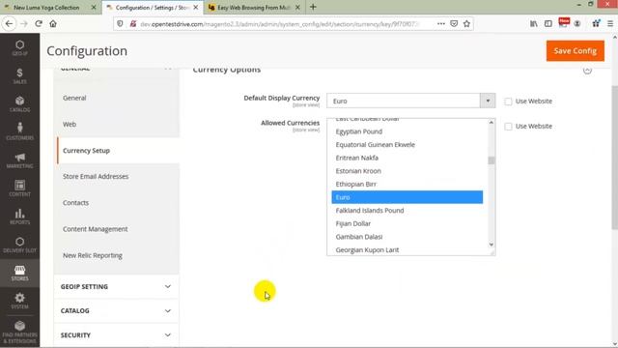Viewport: 618px width, 348px height.
Task: Bookmark this page with star icon
Action: click(466, 23)
